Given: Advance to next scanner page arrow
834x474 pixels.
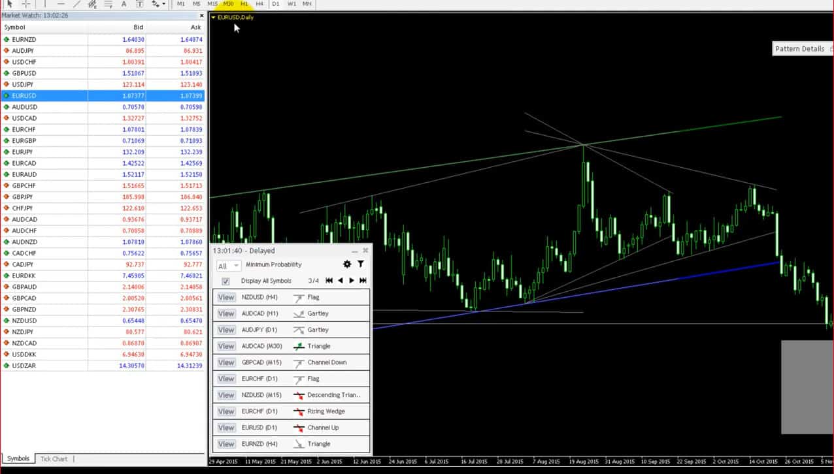Looking at the screenshot, I should tap(351, 281).
